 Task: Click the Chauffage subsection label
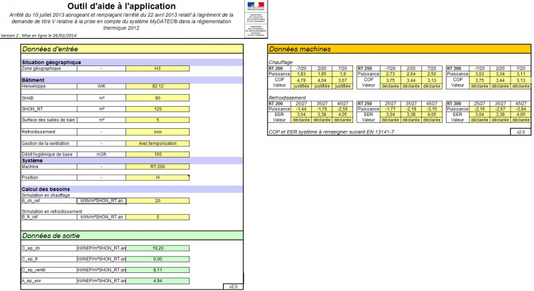280,62
